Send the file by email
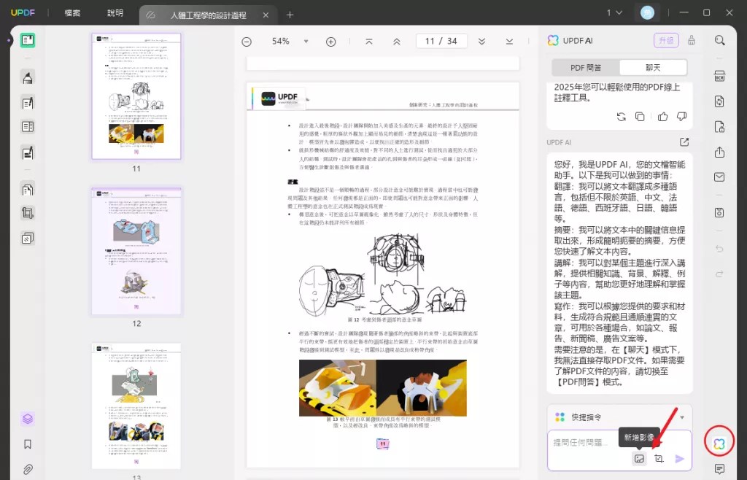The image size is (747, 480). 719,177
